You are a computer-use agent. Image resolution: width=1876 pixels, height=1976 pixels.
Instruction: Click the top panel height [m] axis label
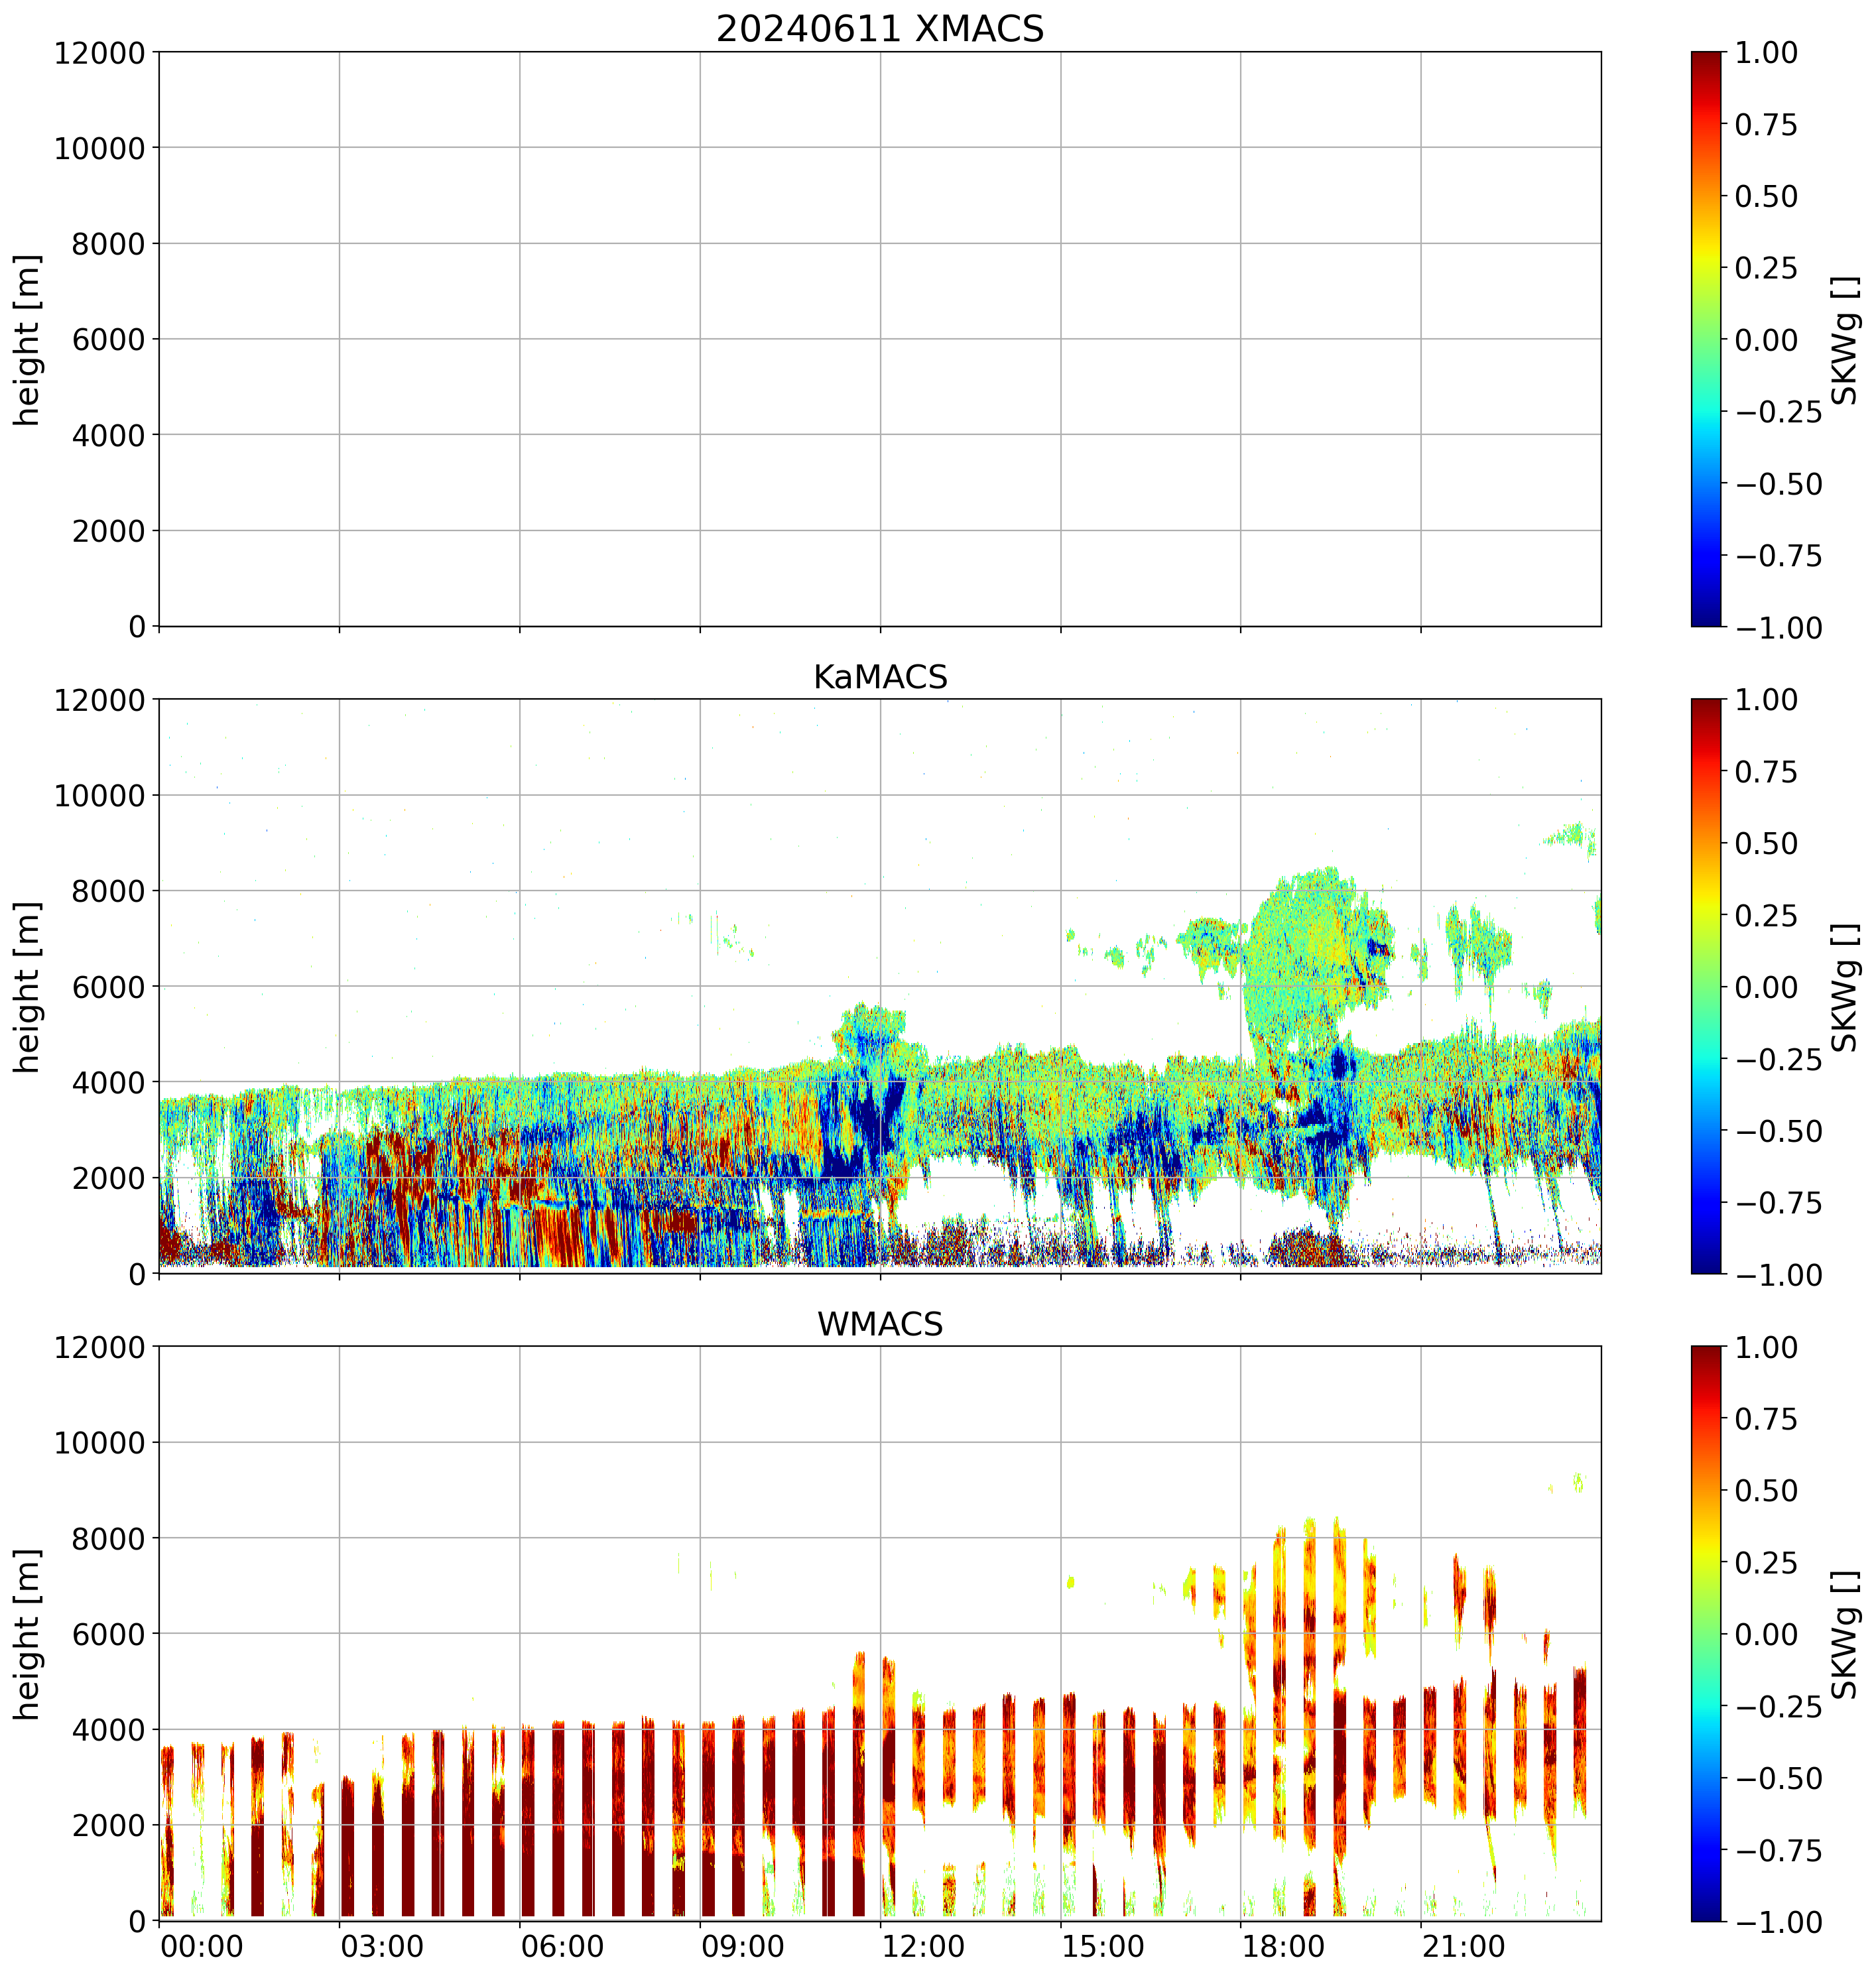pos(28,340)
